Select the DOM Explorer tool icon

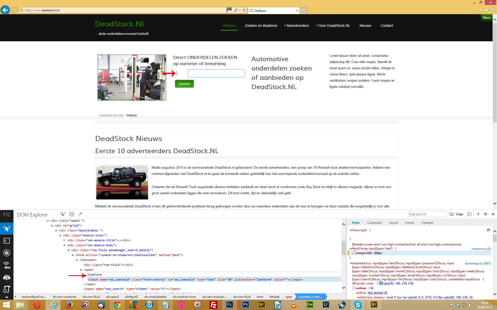(7, 229)
